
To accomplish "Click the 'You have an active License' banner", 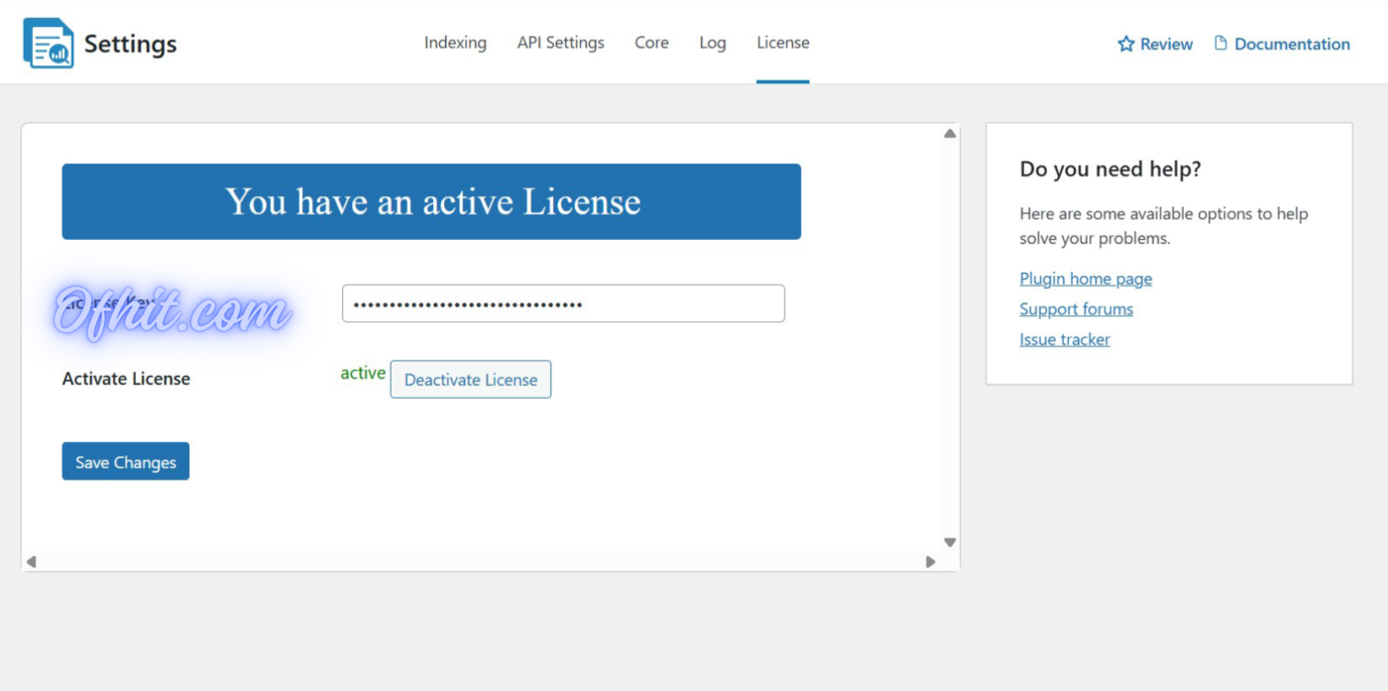I will [x=431, y=201].
